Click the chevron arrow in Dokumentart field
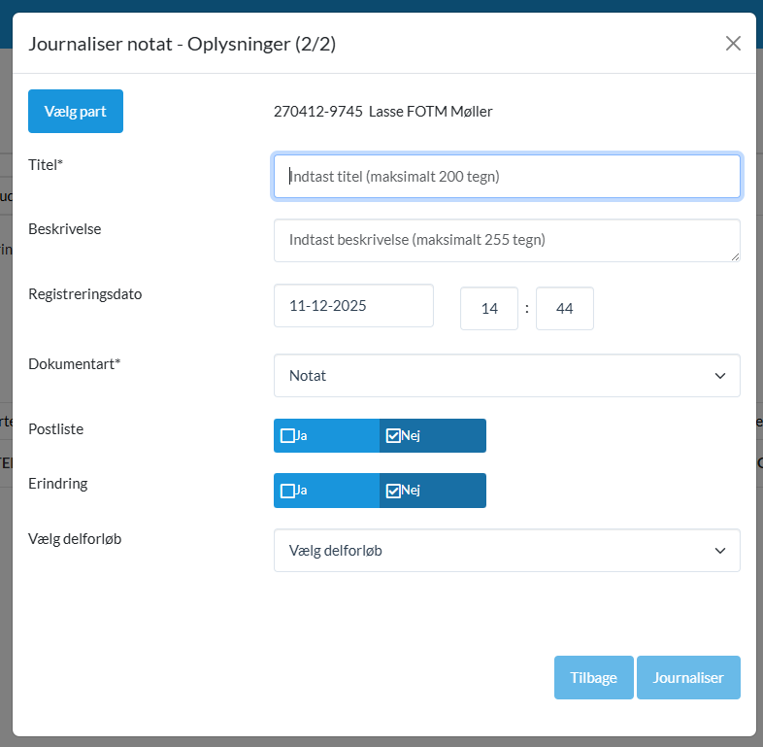Viewport: 763px width, 747px height. point(719,376)
